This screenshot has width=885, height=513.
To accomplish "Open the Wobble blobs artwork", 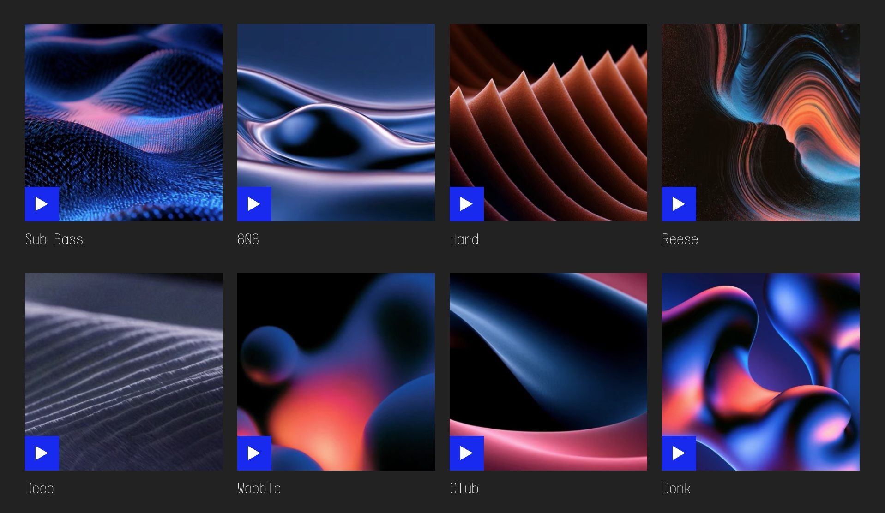I will click(x=336, y=372).
